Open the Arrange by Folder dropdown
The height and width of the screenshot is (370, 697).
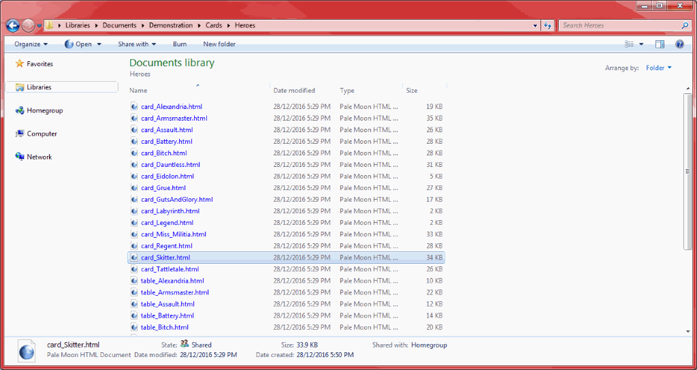coord(659,68)
